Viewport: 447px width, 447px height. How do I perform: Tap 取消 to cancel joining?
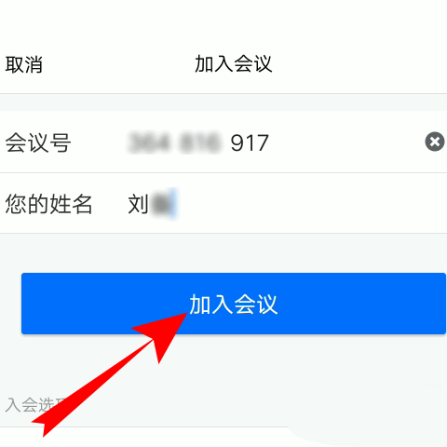click(x=24, y=64)
